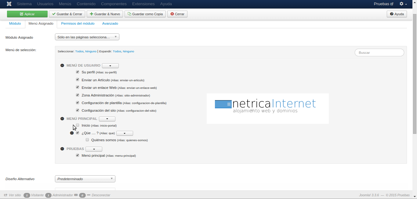Click the page vertical scrollbar
The image size is (417, 199).
tap(415, 73)
